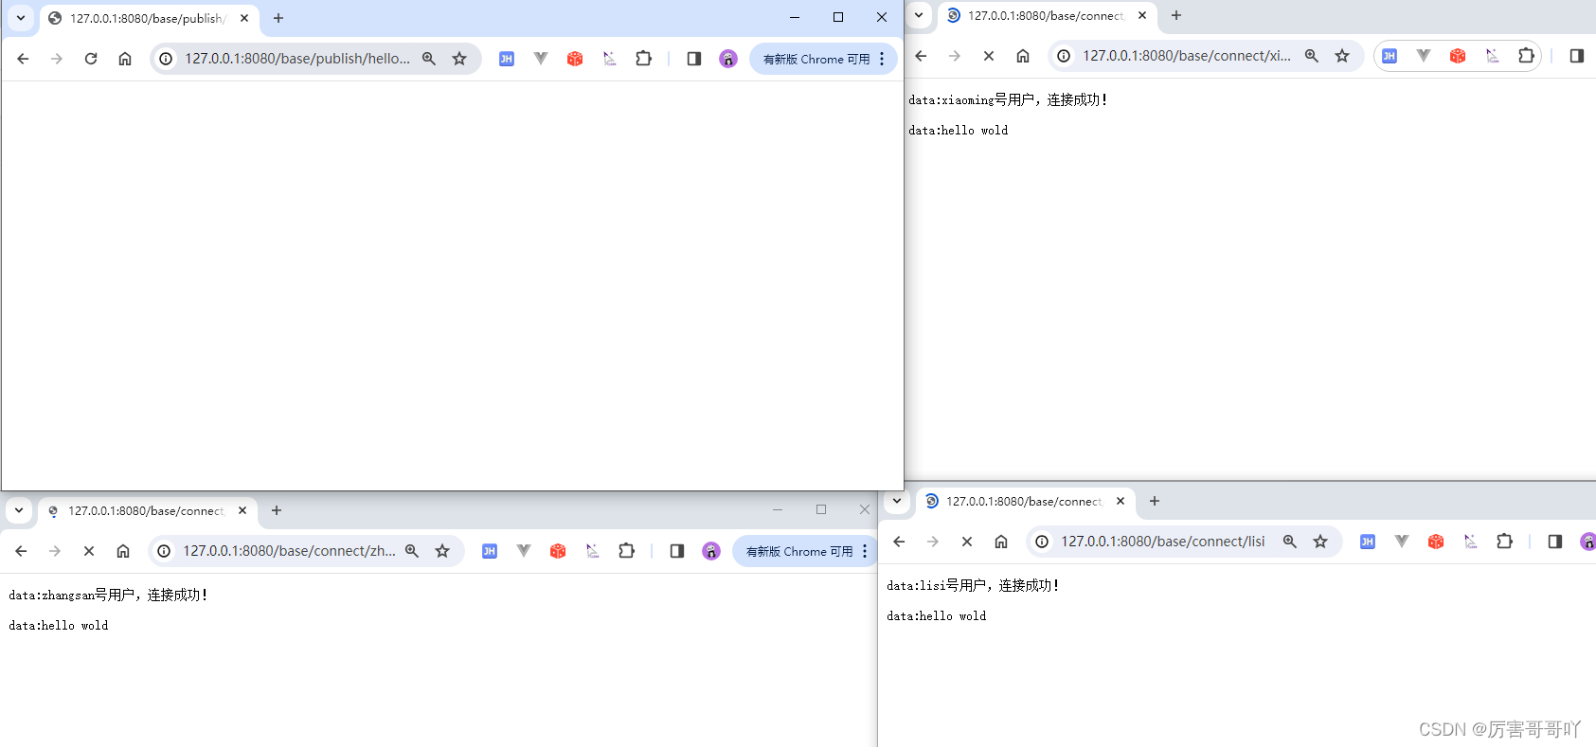Click text zhangsan号用户，连接成功！
The width and height of the screenshot is (1596, 747).
(x=124, y=595)
